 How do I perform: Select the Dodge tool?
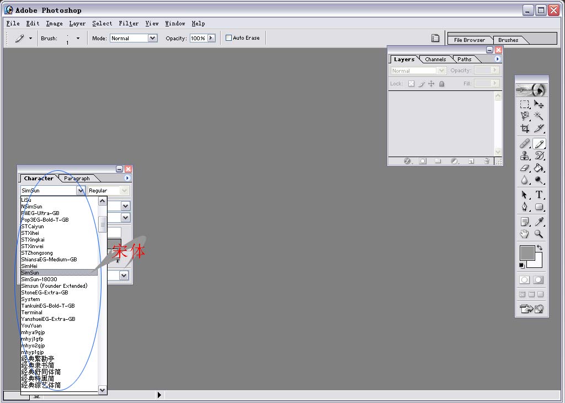tap(539, 180)
